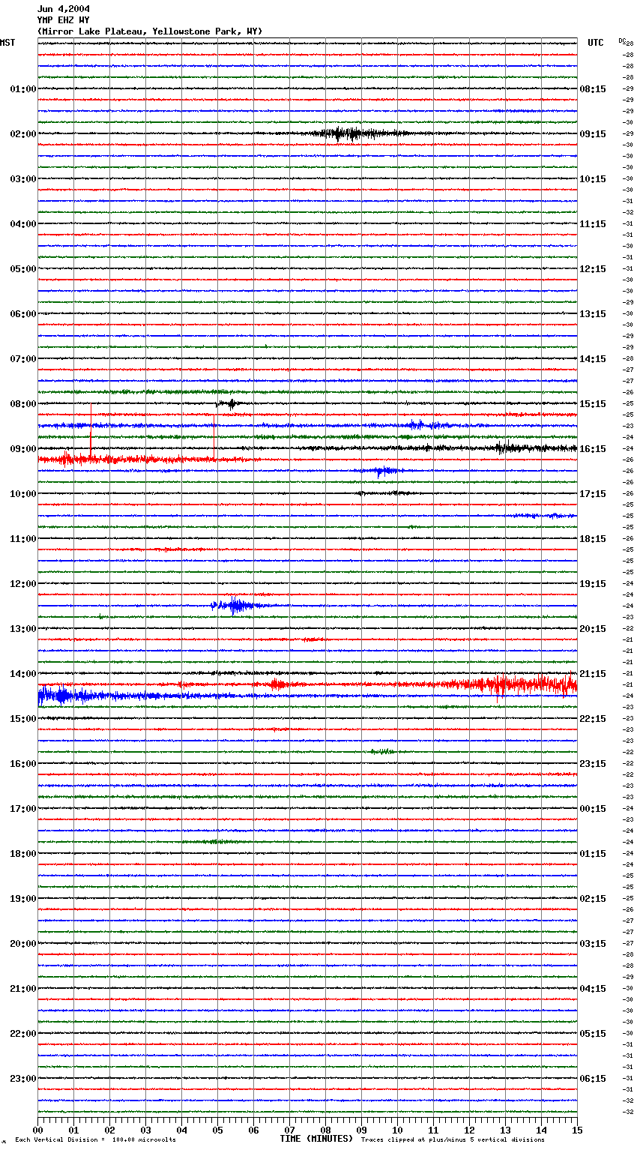The width and height of the screenshot is (637, 1150).
Task: Select the 15:15 UTC time label
Action: [593, 404]
